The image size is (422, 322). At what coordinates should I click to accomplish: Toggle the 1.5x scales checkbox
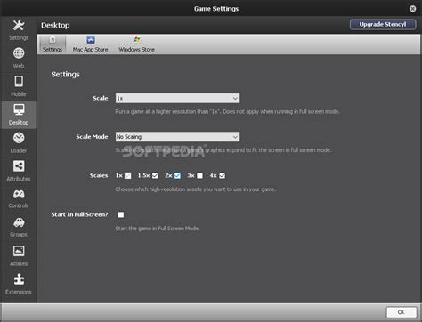click(x=155, y=176)
